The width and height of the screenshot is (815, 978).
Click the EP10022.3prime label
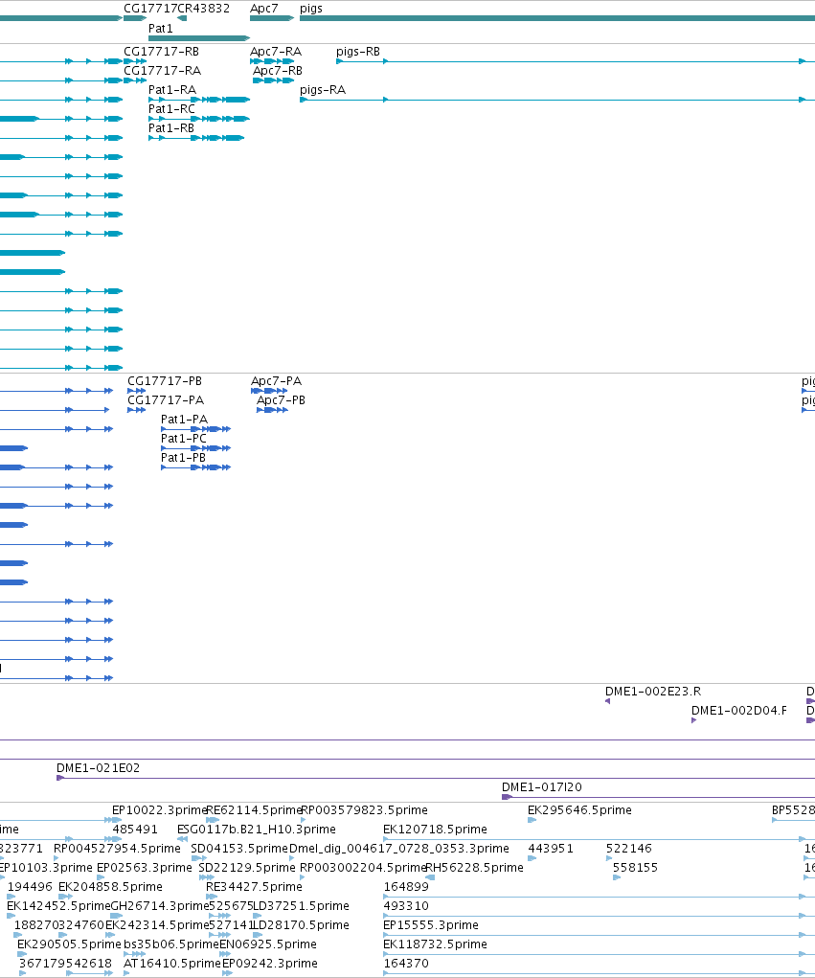tap(159, 810)
